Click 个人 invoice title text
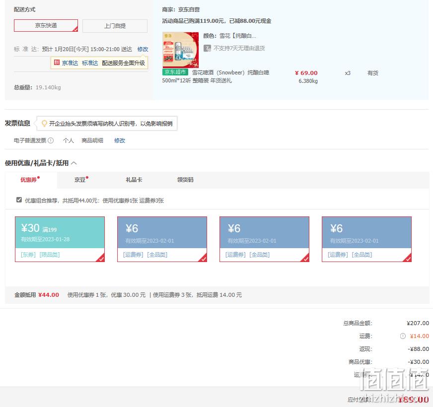The width and height of the screenshot is (433, 407). pos(68,140)
